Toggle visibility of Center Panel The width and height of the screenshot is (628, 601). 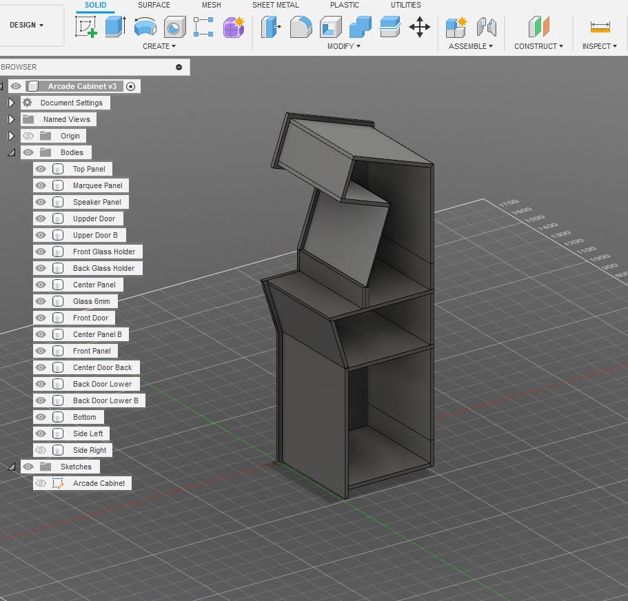coord(41,285)
